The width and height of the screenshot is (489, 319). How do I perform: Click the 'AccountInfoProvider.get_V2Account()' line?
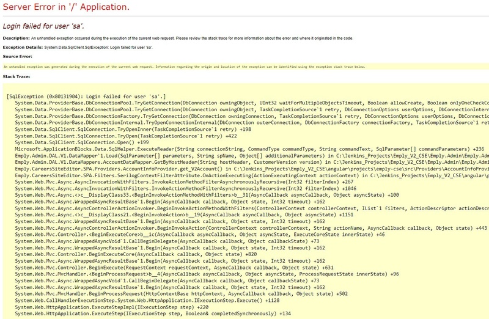[252, 169]
